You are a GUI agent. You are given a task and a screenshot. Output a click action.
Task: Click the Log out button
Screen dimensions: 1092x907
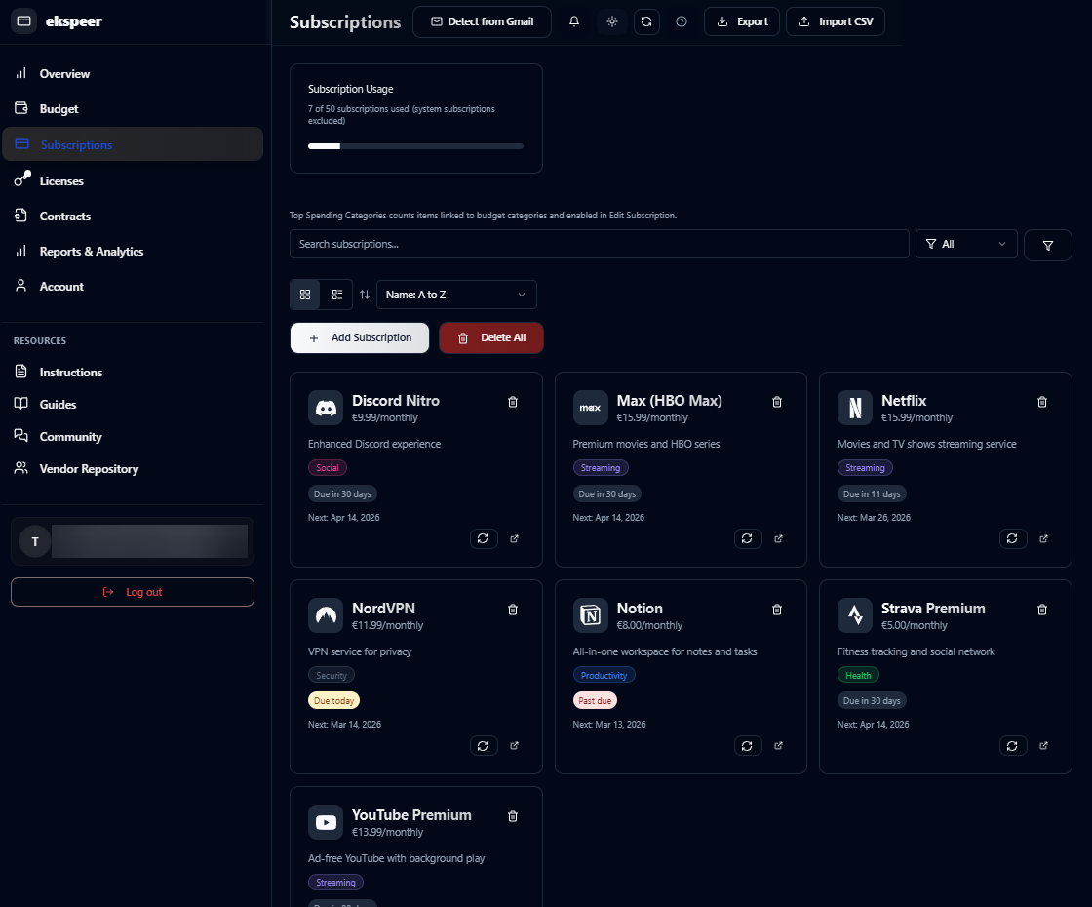pos(133,592)
